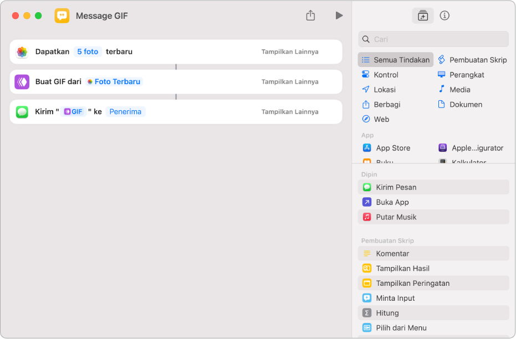The height and width of the screenshot is (339, 516).
Task: Expand Tampilkan Lainnya for Dapatkan action
Action: point(289,52)
